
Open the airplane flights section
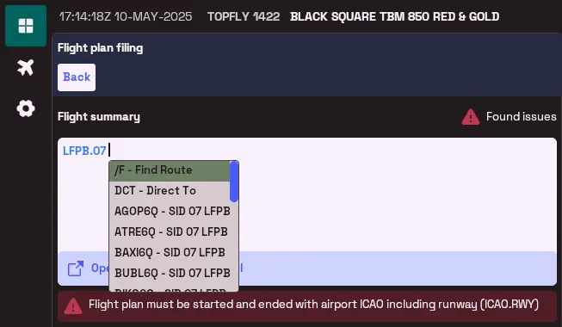[26, 67]
